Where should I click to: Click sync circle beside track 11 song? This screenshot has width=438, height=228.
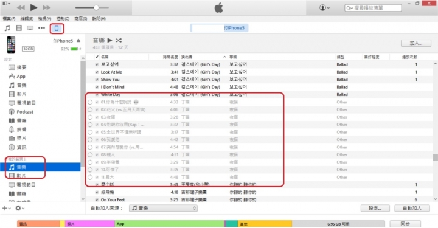point(90,177)
